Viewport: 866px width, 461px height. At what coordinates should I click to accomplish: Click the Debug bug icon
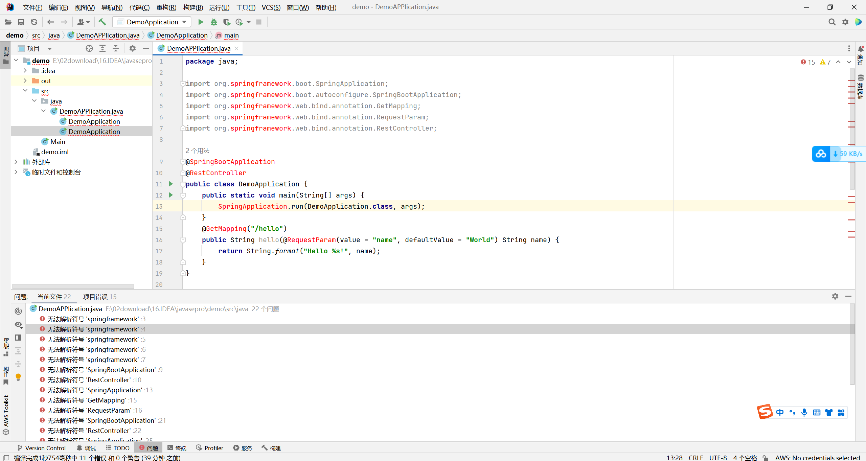(x=214, y=22)
